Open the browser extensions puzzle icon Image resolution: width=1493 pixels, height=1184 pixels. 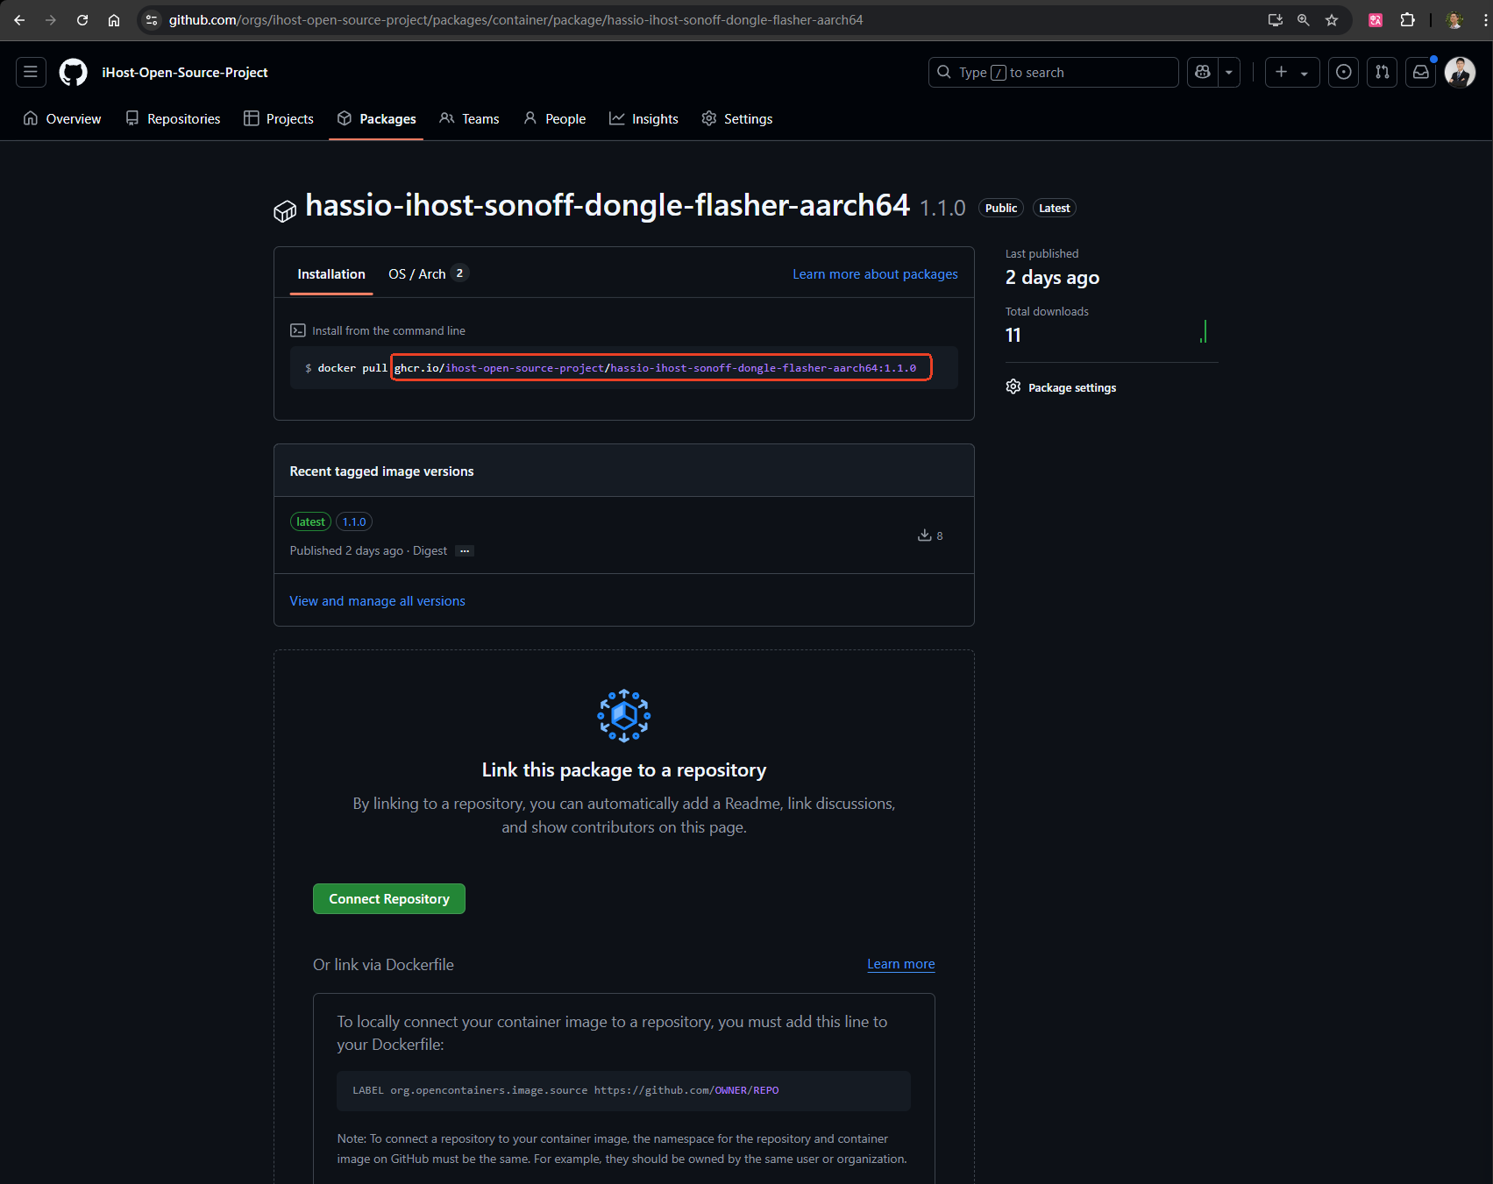coord(1408,20)
